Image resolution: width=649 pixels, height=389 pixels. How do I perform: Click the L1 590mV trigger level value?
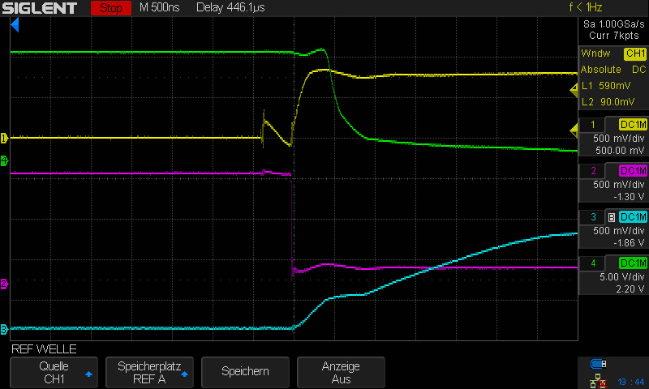[x=606, y=86]
